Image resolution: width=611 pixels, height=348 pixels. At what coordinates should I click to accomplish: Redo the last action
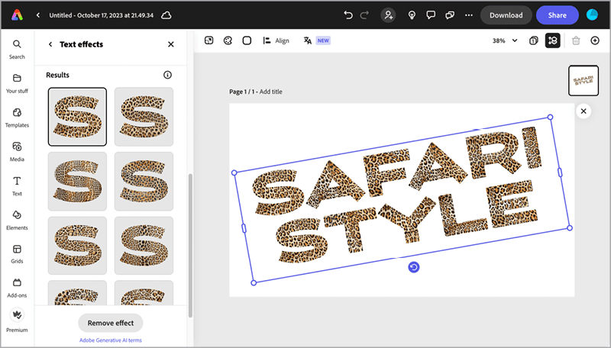click(364, 15)
